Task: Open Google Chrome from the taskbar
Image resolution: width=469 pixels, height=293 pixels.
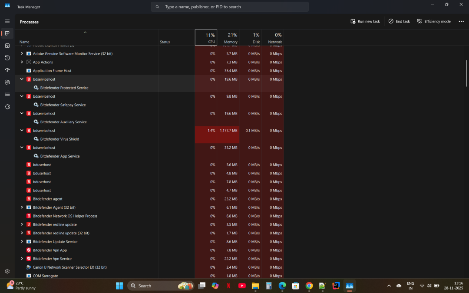Action: (x=309, y=286)
